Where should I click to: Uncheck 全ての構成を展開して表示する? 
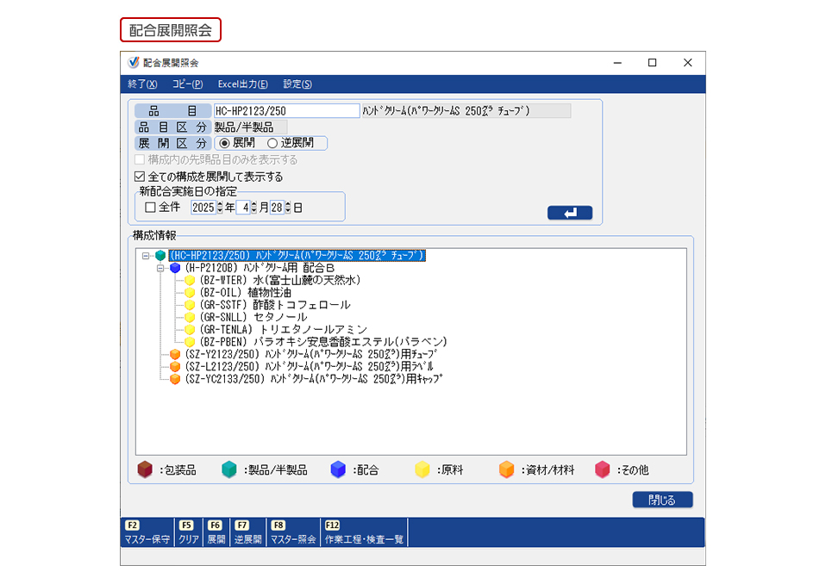(139, 177)
